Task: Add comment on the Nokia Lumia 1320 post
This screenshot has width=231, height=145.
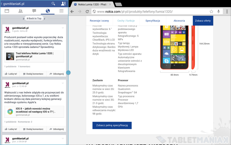Action: pyautogui.click(x=33, y=74)
